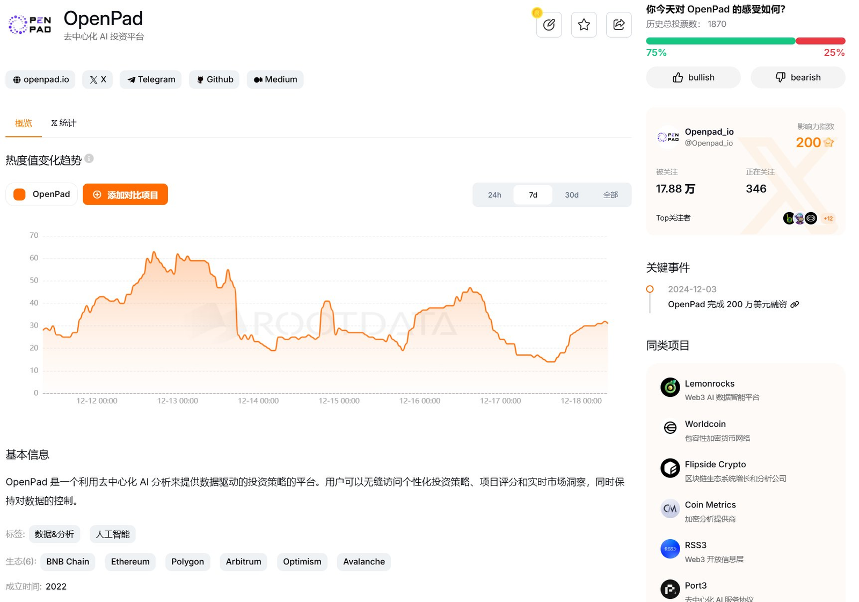This screenshot has height=602, width=859.
Task: Toggle the OpenPad chart series chip
Action: pyautogui.click(x=42, y=194)
